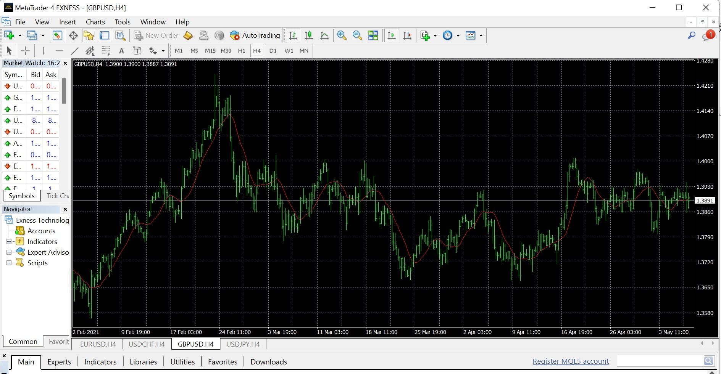This screenshot has width=721, height=374.
Task: Open the Register MQL5 account link
Action: (x=570, y=361)
